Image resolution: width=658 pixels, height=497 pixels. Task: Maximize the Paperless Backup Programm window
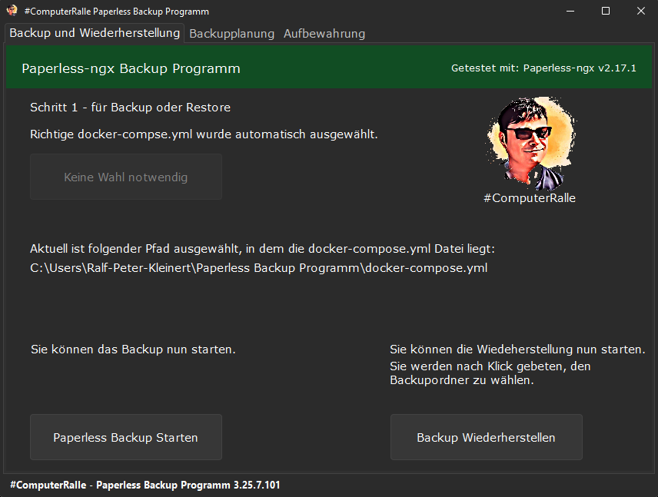(x=605, y=12)
